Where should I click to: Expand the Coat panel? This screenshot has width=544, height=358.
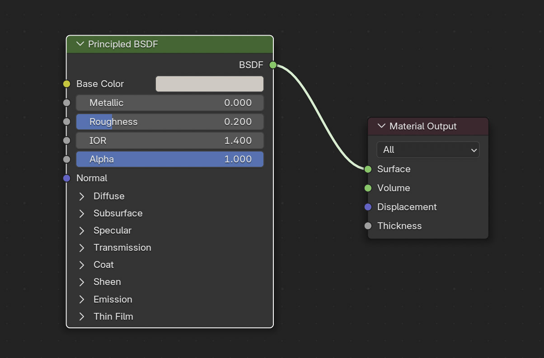(82, 265)
